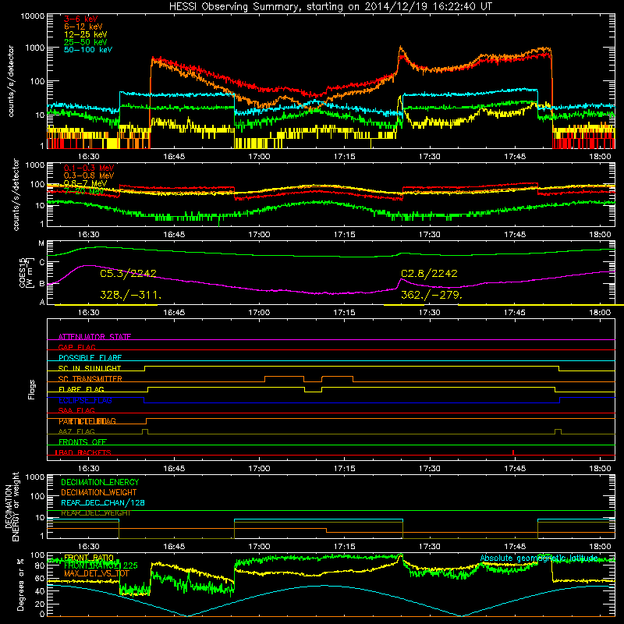The width and height of the screenshot is (624, 624).
Task: Click the Flags axis label
Action: (32, 389)
